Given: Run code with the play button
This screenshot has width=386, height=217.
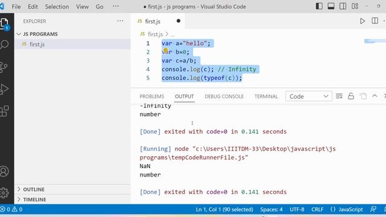Looking at the screenshot, I should (x=362, y=21).
